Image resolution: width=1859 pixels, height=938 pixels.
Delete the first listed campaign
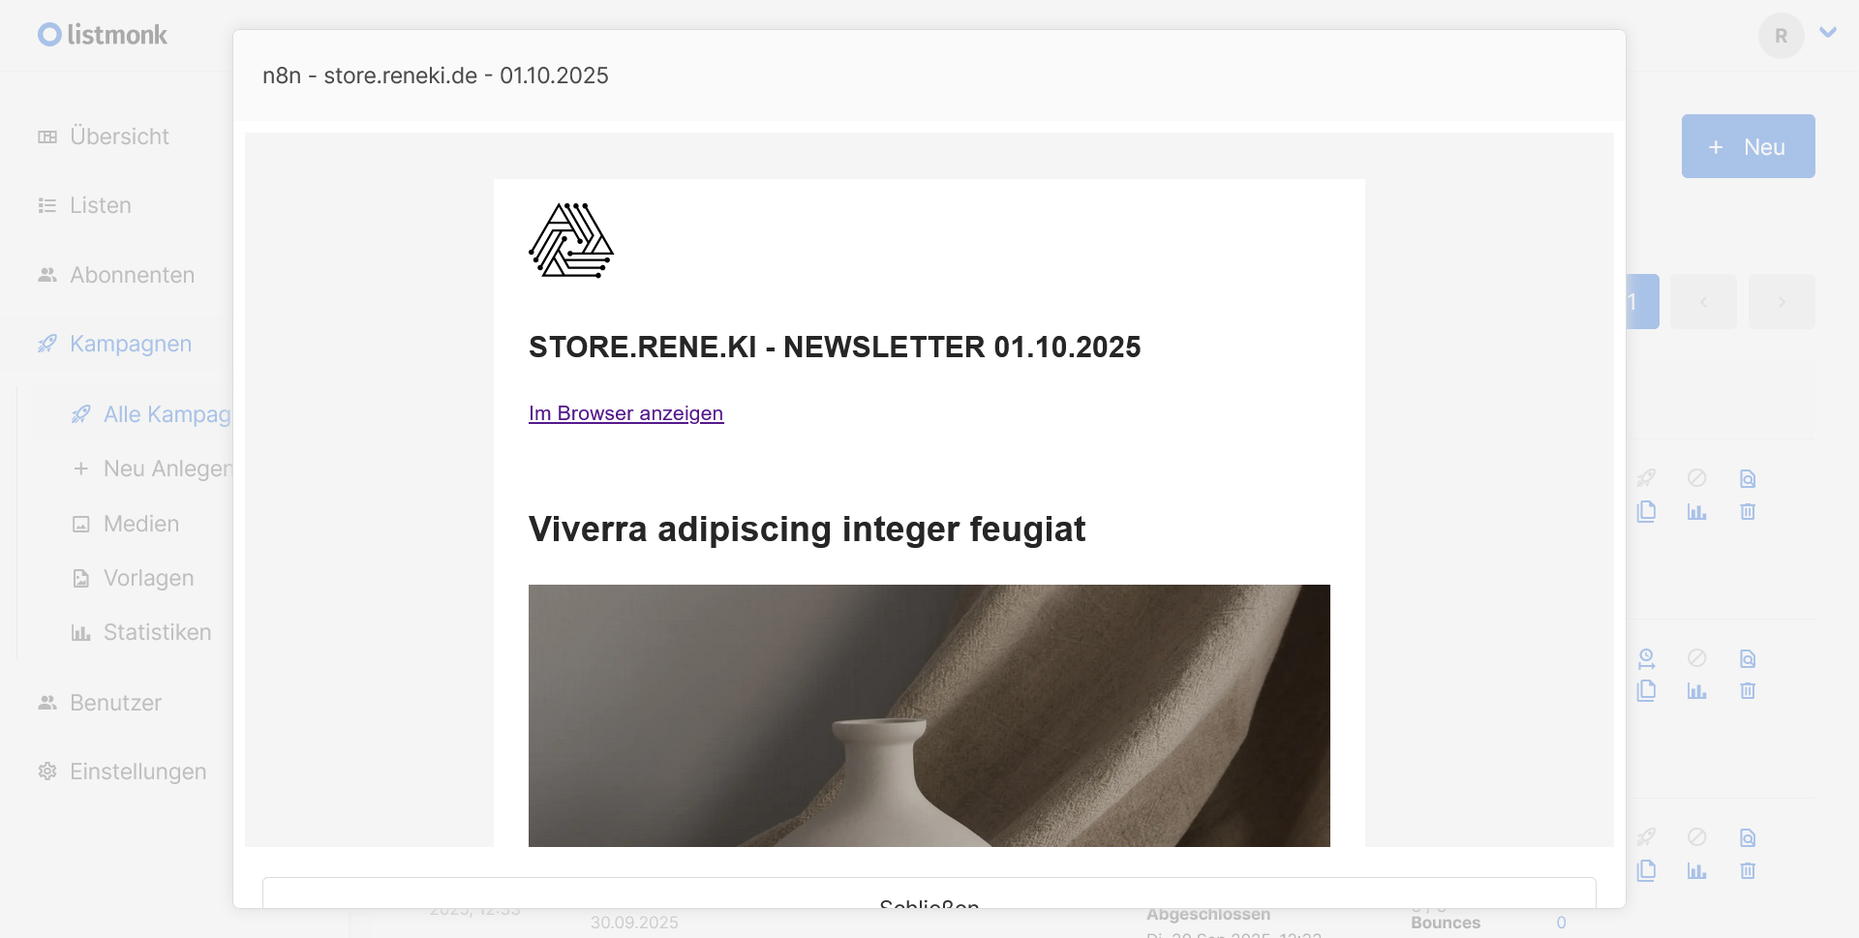point(1747,511)
